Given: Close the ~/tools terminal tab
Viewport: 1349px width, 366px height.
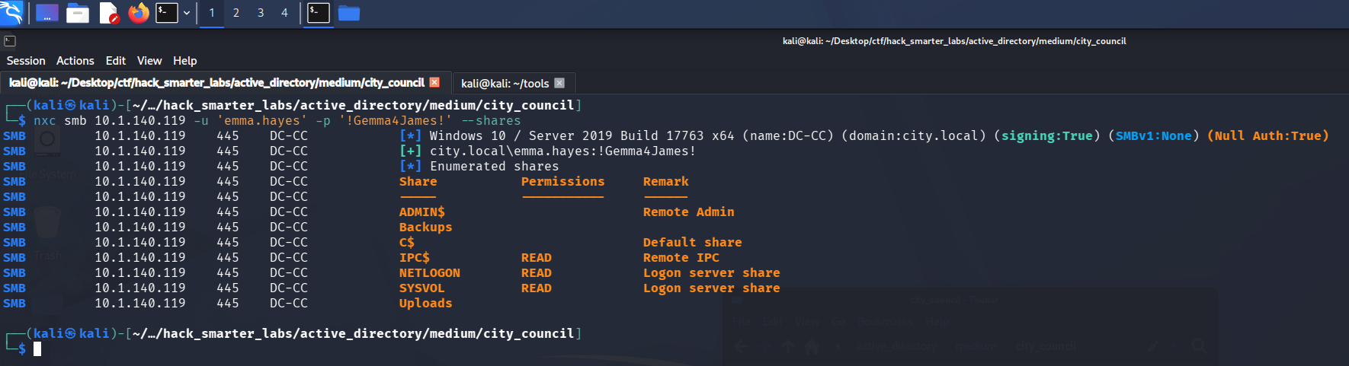Looking at the screenshot, I should (x=559, y=83).
